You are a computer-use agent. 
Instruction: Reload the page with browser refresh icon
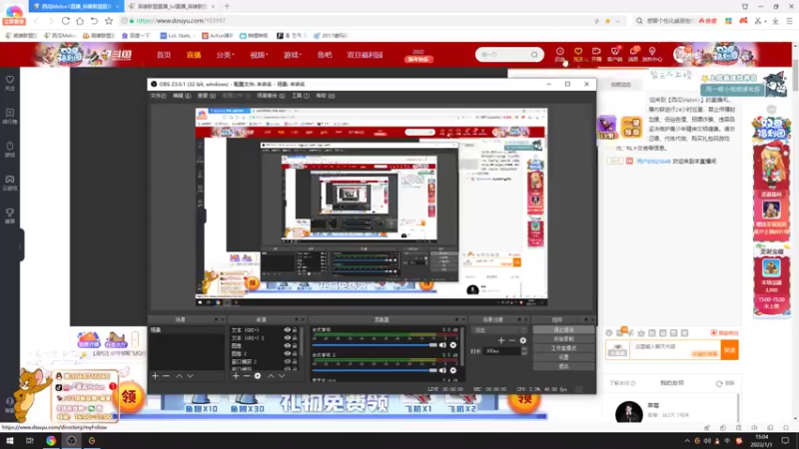66,21
